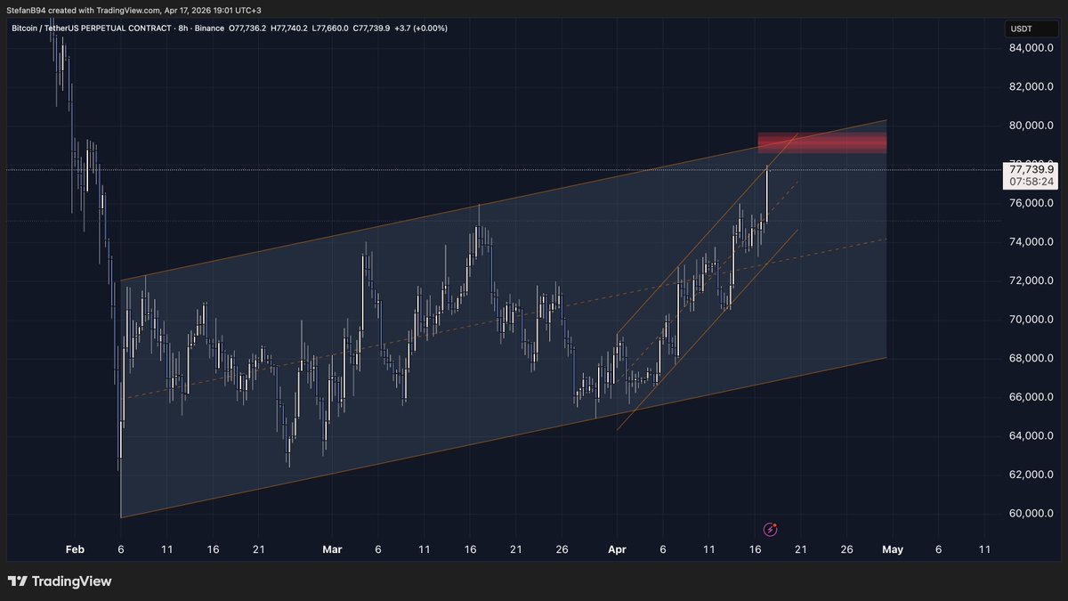Click the USDT currency label
The width and height of the screenshot is (1068, 601).
pyautogui.click(x=1021, y=28)
